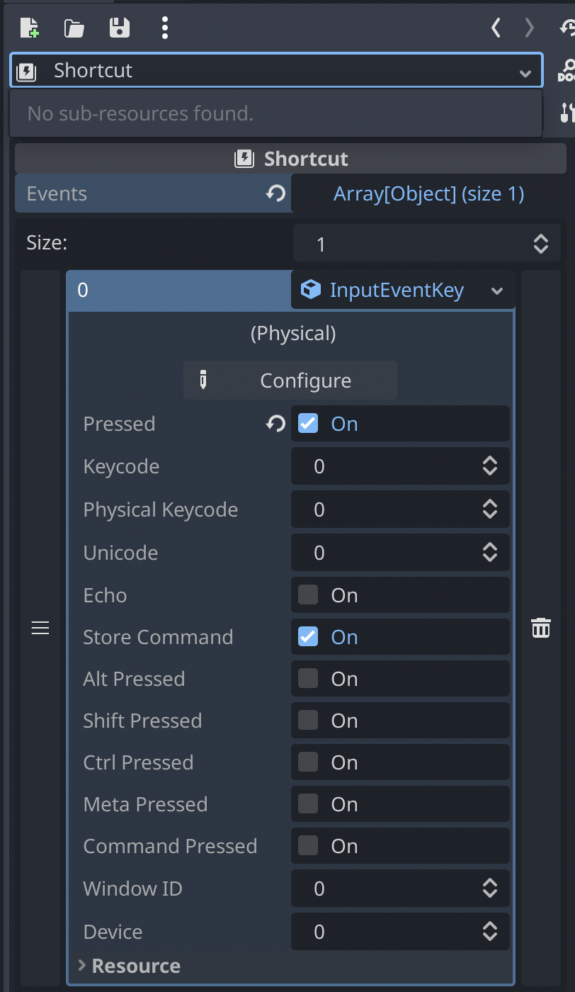Save the current resource
575x992 pixels.
119,28
